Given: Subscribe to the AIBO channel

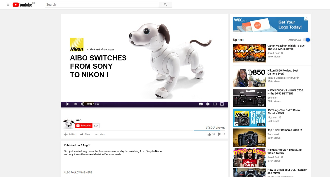Looking at the screenshot, I should click(84, 126).
